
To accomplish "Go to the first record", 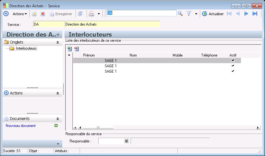I will coord(229,14).
